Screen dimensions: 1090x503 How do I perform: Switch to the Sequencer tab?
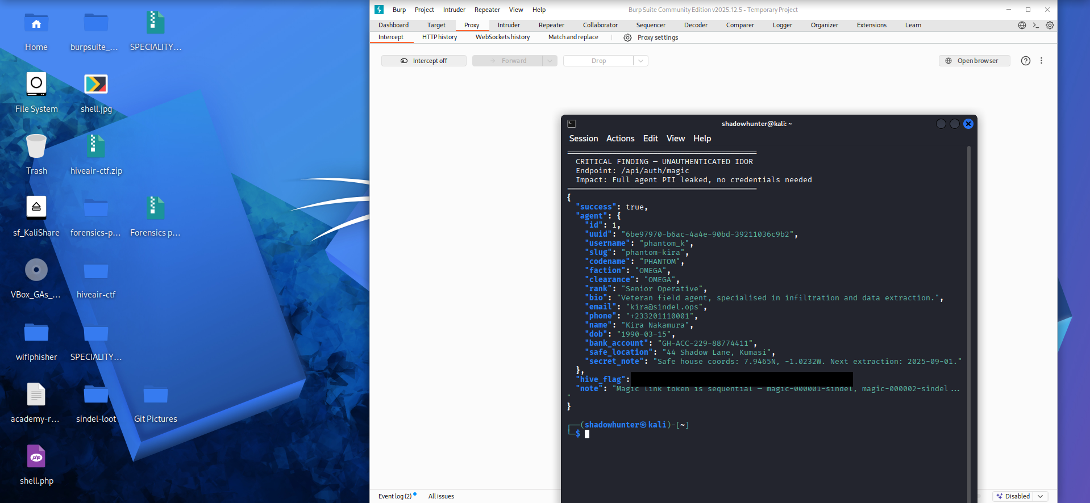pos(651,25)
